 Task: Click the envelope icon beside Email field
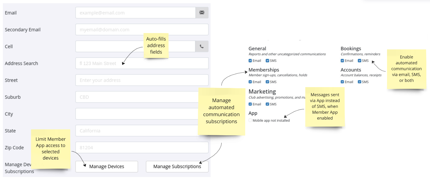pyautogui.click(x=202, y=13)
